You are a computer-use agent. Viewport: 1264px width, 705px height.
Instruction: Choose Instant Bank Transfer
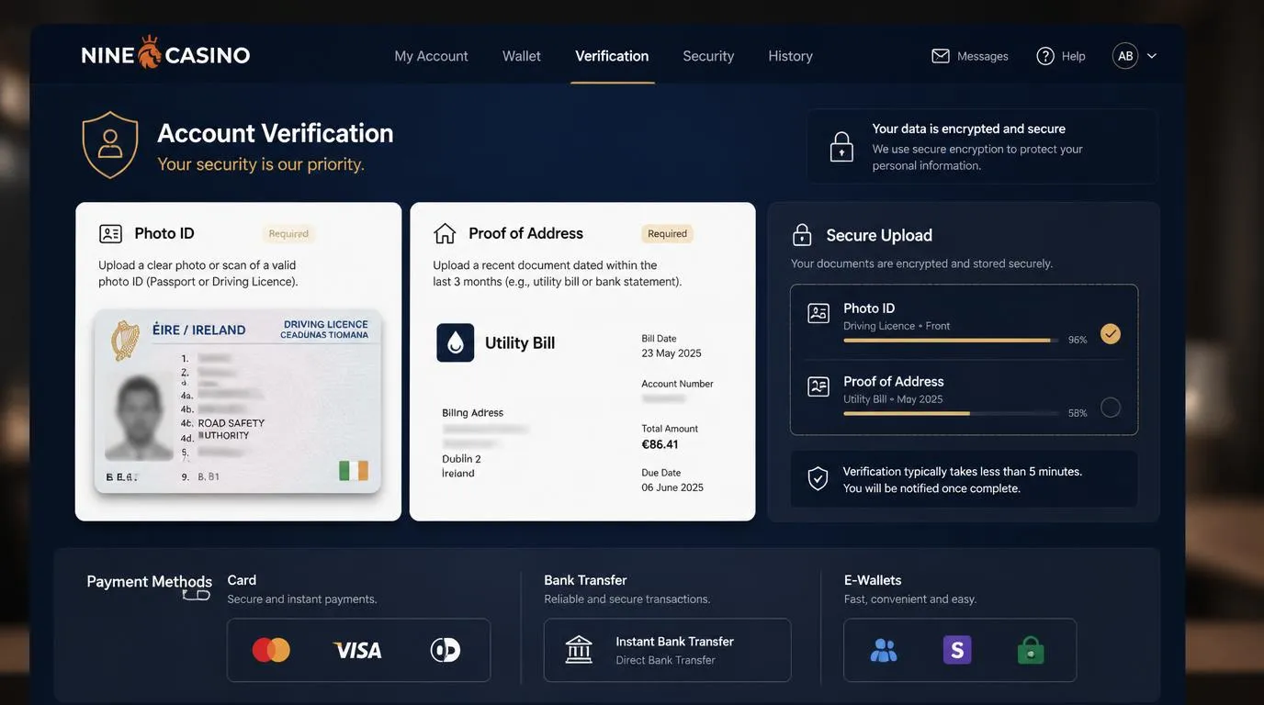[x=667, y=650]
